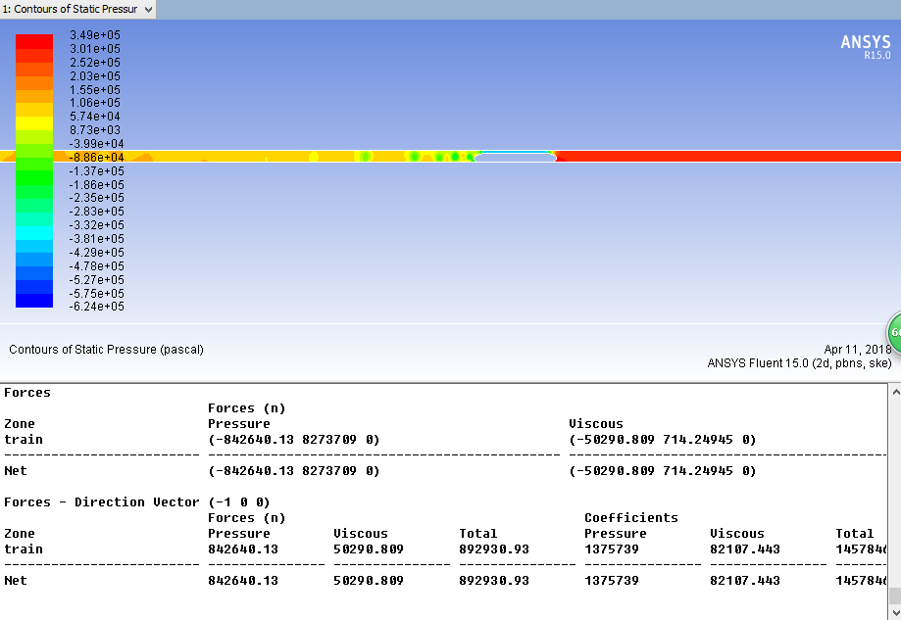The image size is (901, 620).
Task: Click the console vertical scrollbar thumb
Action: point(893,595)
